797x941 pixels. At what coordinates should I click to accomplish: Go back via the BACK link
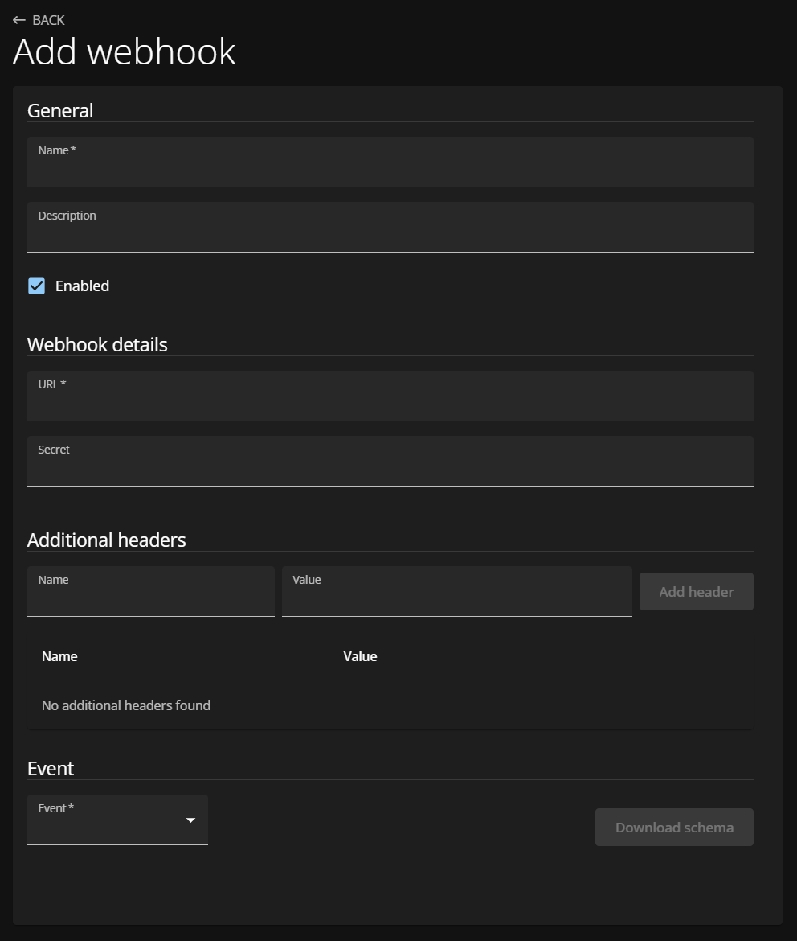[x=39, y=20]
